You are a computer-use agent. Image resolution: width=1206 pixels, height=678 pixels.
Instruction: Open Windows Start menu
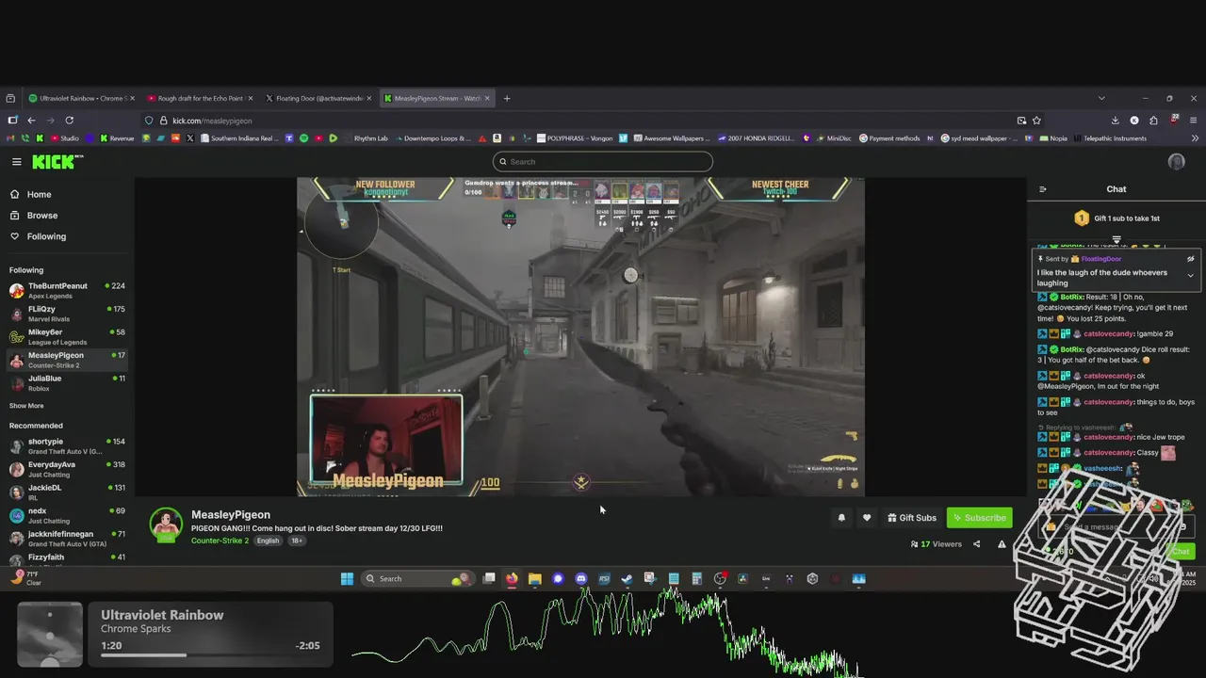coord(347,578)
